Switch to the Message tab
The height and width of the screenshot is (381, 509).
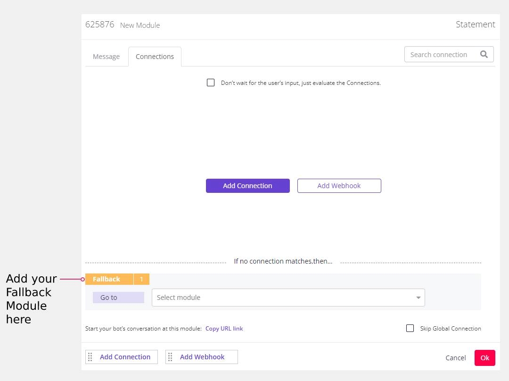106,56
